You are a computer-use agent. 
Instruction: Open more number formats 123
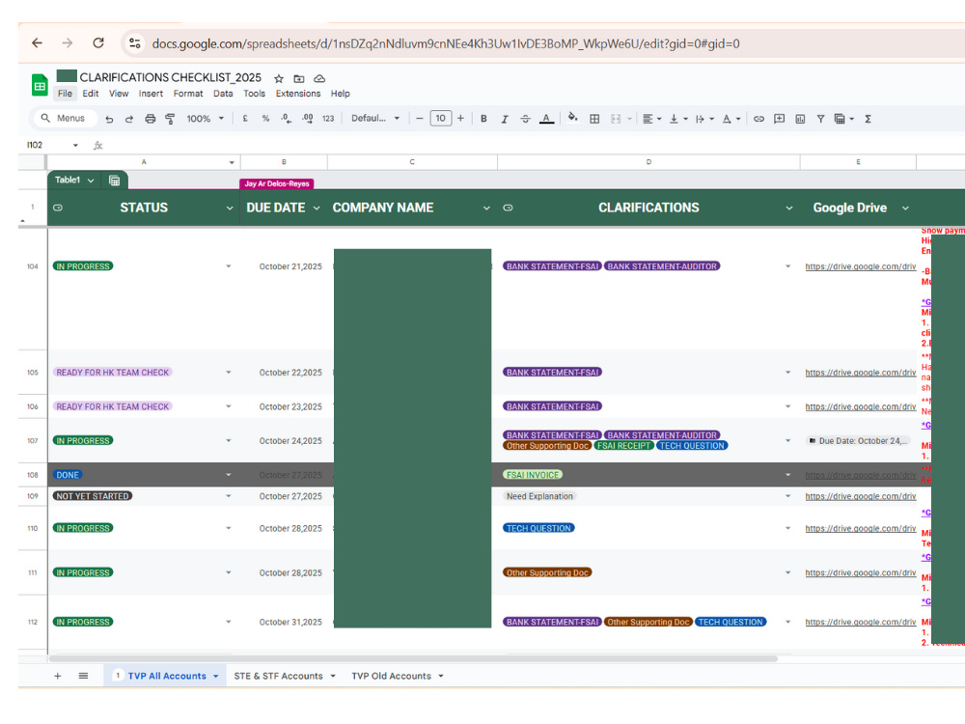tap(328, 119)
